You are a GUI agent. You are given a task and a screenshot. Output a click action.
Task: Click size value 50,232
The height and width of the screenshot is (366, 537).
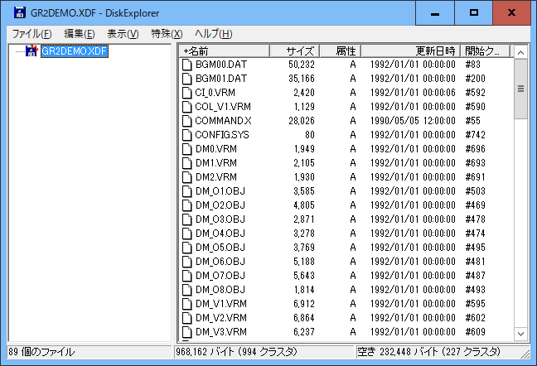[302, 65]
